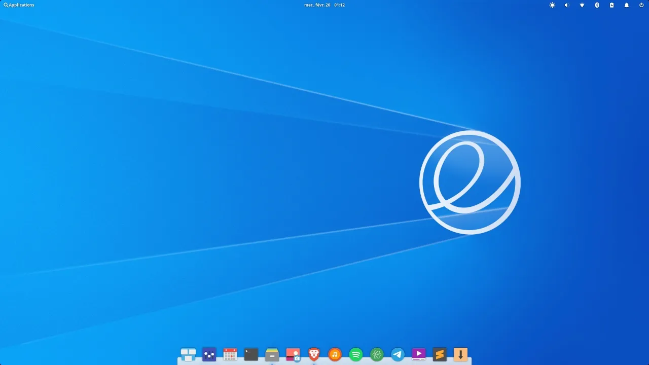The image size is (649, 365).
Task: Open Sublime Text from the dock
Action: 439,354
